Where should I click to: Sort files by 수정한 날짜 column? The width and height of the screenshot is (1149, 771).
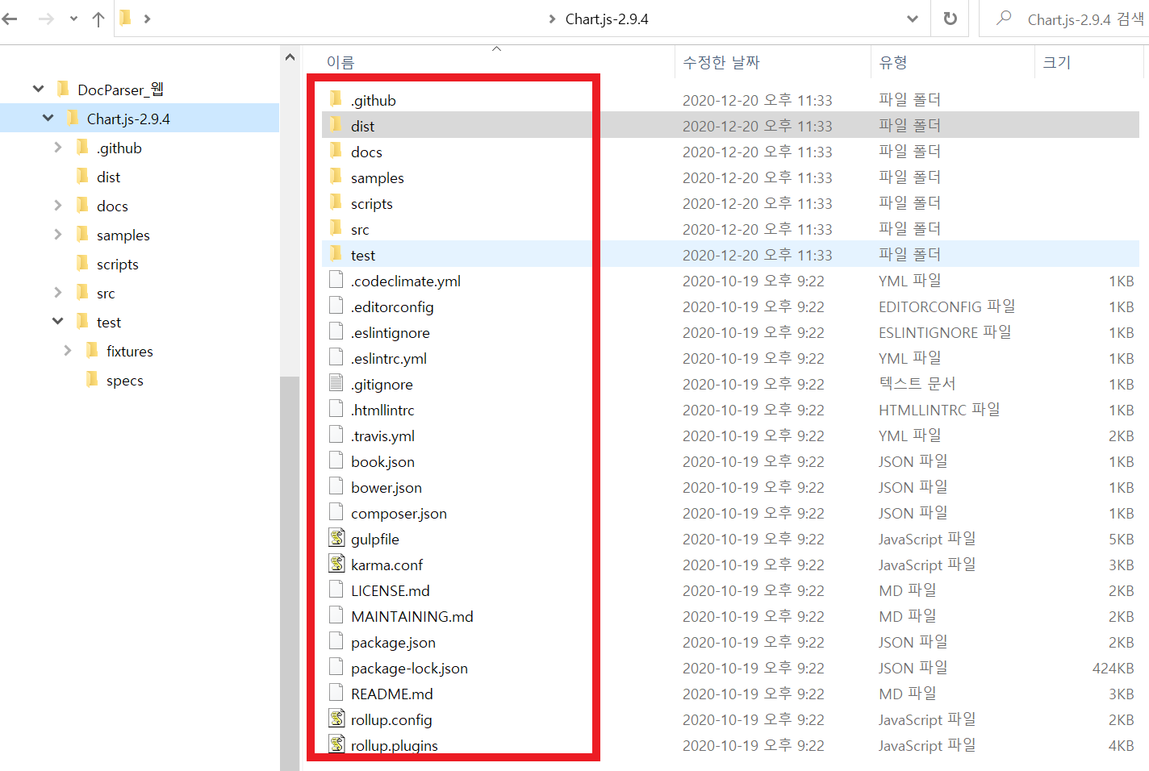721,63
